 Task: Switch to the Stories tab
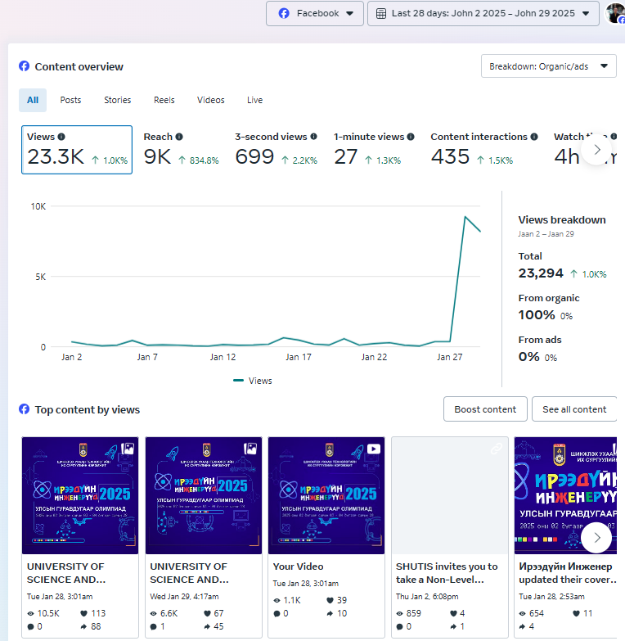click(x=117, y=100)
